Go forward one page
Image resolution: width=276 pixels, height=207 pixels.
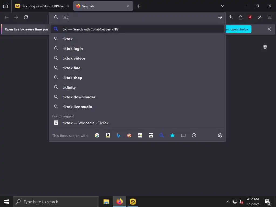point(16,17)
